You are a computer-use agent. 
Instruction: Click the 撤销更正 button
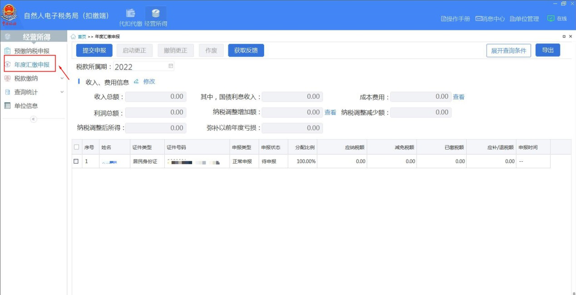176,50
